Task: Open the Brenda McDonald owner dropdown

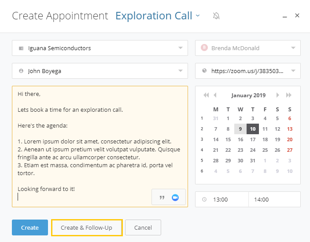Action: [293, 48]
